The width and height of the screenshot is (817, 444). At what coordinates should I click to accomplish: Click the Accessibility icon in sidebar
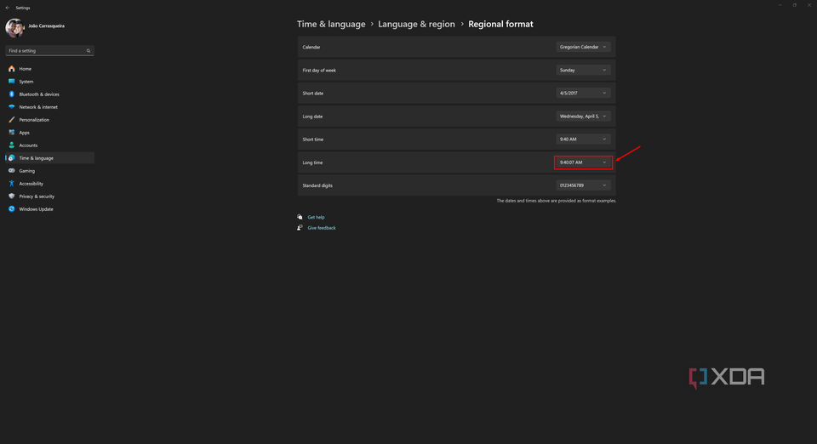tap(12, 184)
